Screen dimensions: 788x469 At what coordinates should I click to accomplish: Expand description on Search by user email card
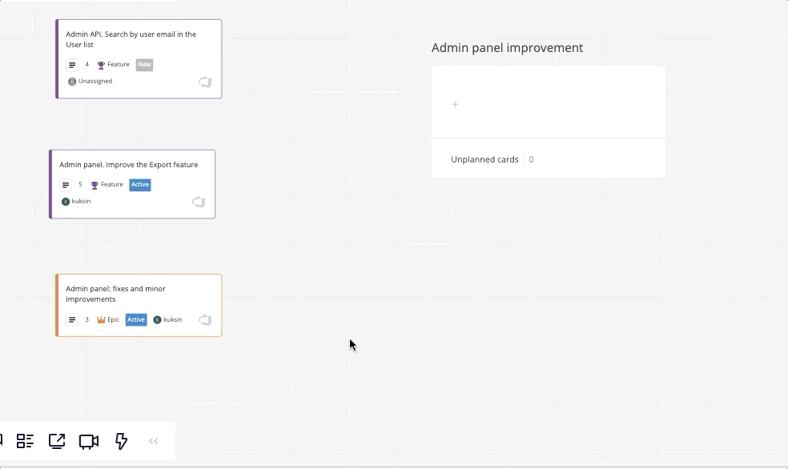point(72,65)
